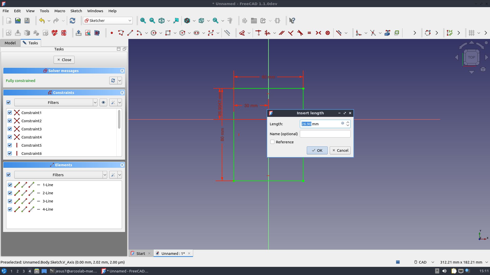Select the Line tool
490x275 pixels.
tap(130, 33)
